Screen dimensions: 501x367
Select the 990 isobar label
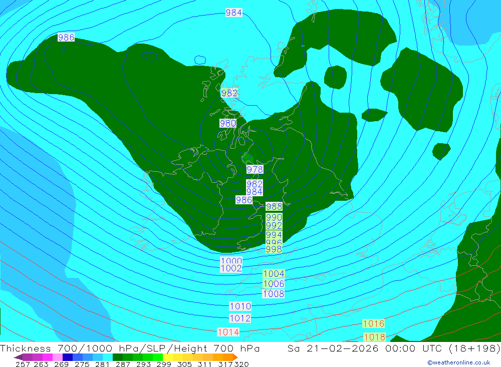pyautogui.click(x=274, y=217)
